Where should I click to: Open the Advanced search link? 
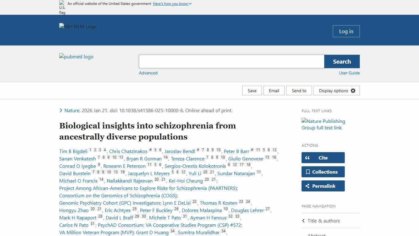148,73
